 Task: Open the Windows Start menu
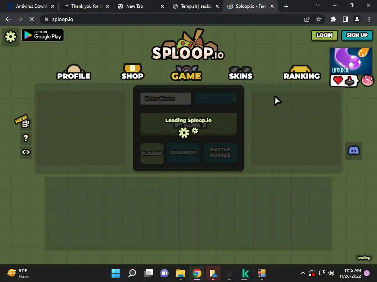point(116,273)
